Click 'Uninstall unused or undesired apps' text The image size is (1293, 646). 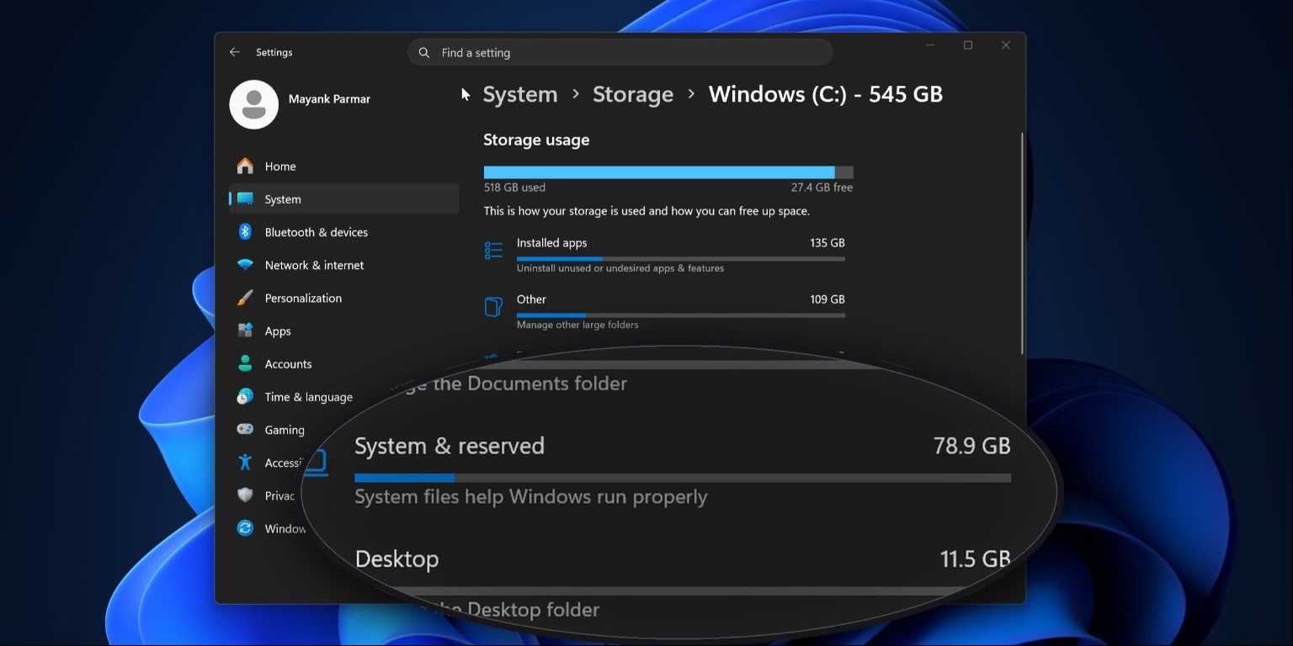click(x=620, y=268)
